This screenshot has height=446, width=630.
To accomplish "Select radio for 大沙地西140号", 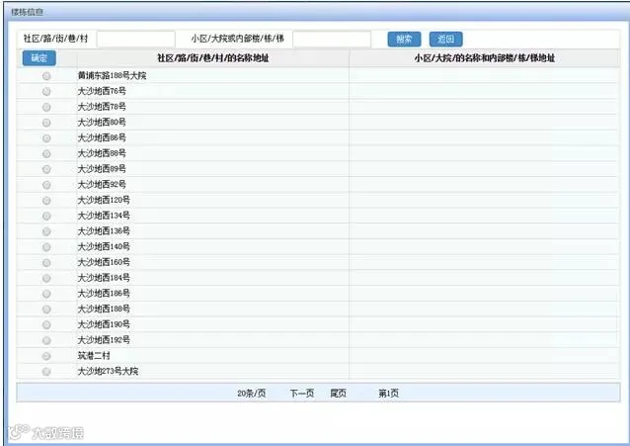I will coord(46,247).
